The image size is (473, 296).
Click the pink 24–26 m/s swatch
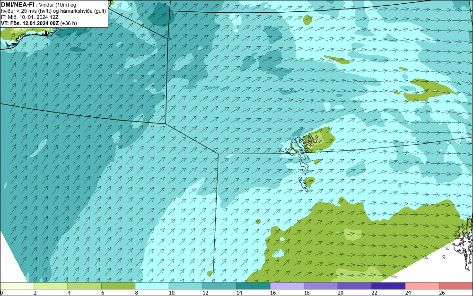[x=422, y=286]
